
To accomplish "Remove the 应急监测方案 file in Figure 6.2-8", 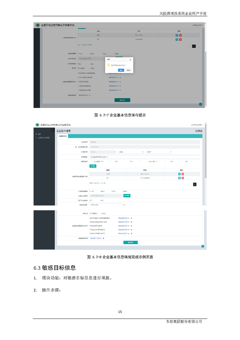I will (x=103, y=238).
